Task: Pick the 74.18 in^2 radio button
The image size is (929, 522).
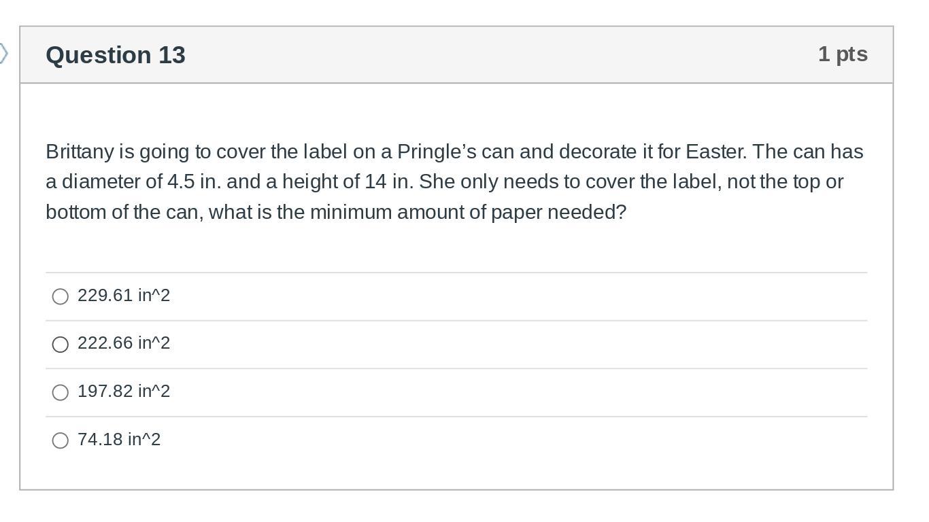Action: [61, 440]
